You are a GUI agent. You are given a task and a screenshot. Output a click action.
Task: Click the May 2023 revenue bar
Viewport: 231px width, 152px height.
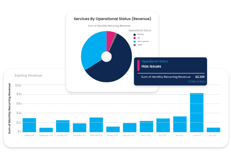pos(180,124)
